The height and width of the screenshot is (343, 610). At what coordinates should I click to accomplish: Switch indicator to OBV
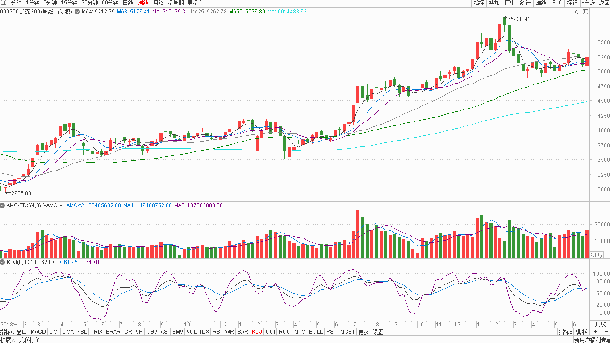click(x=152, y=332)
